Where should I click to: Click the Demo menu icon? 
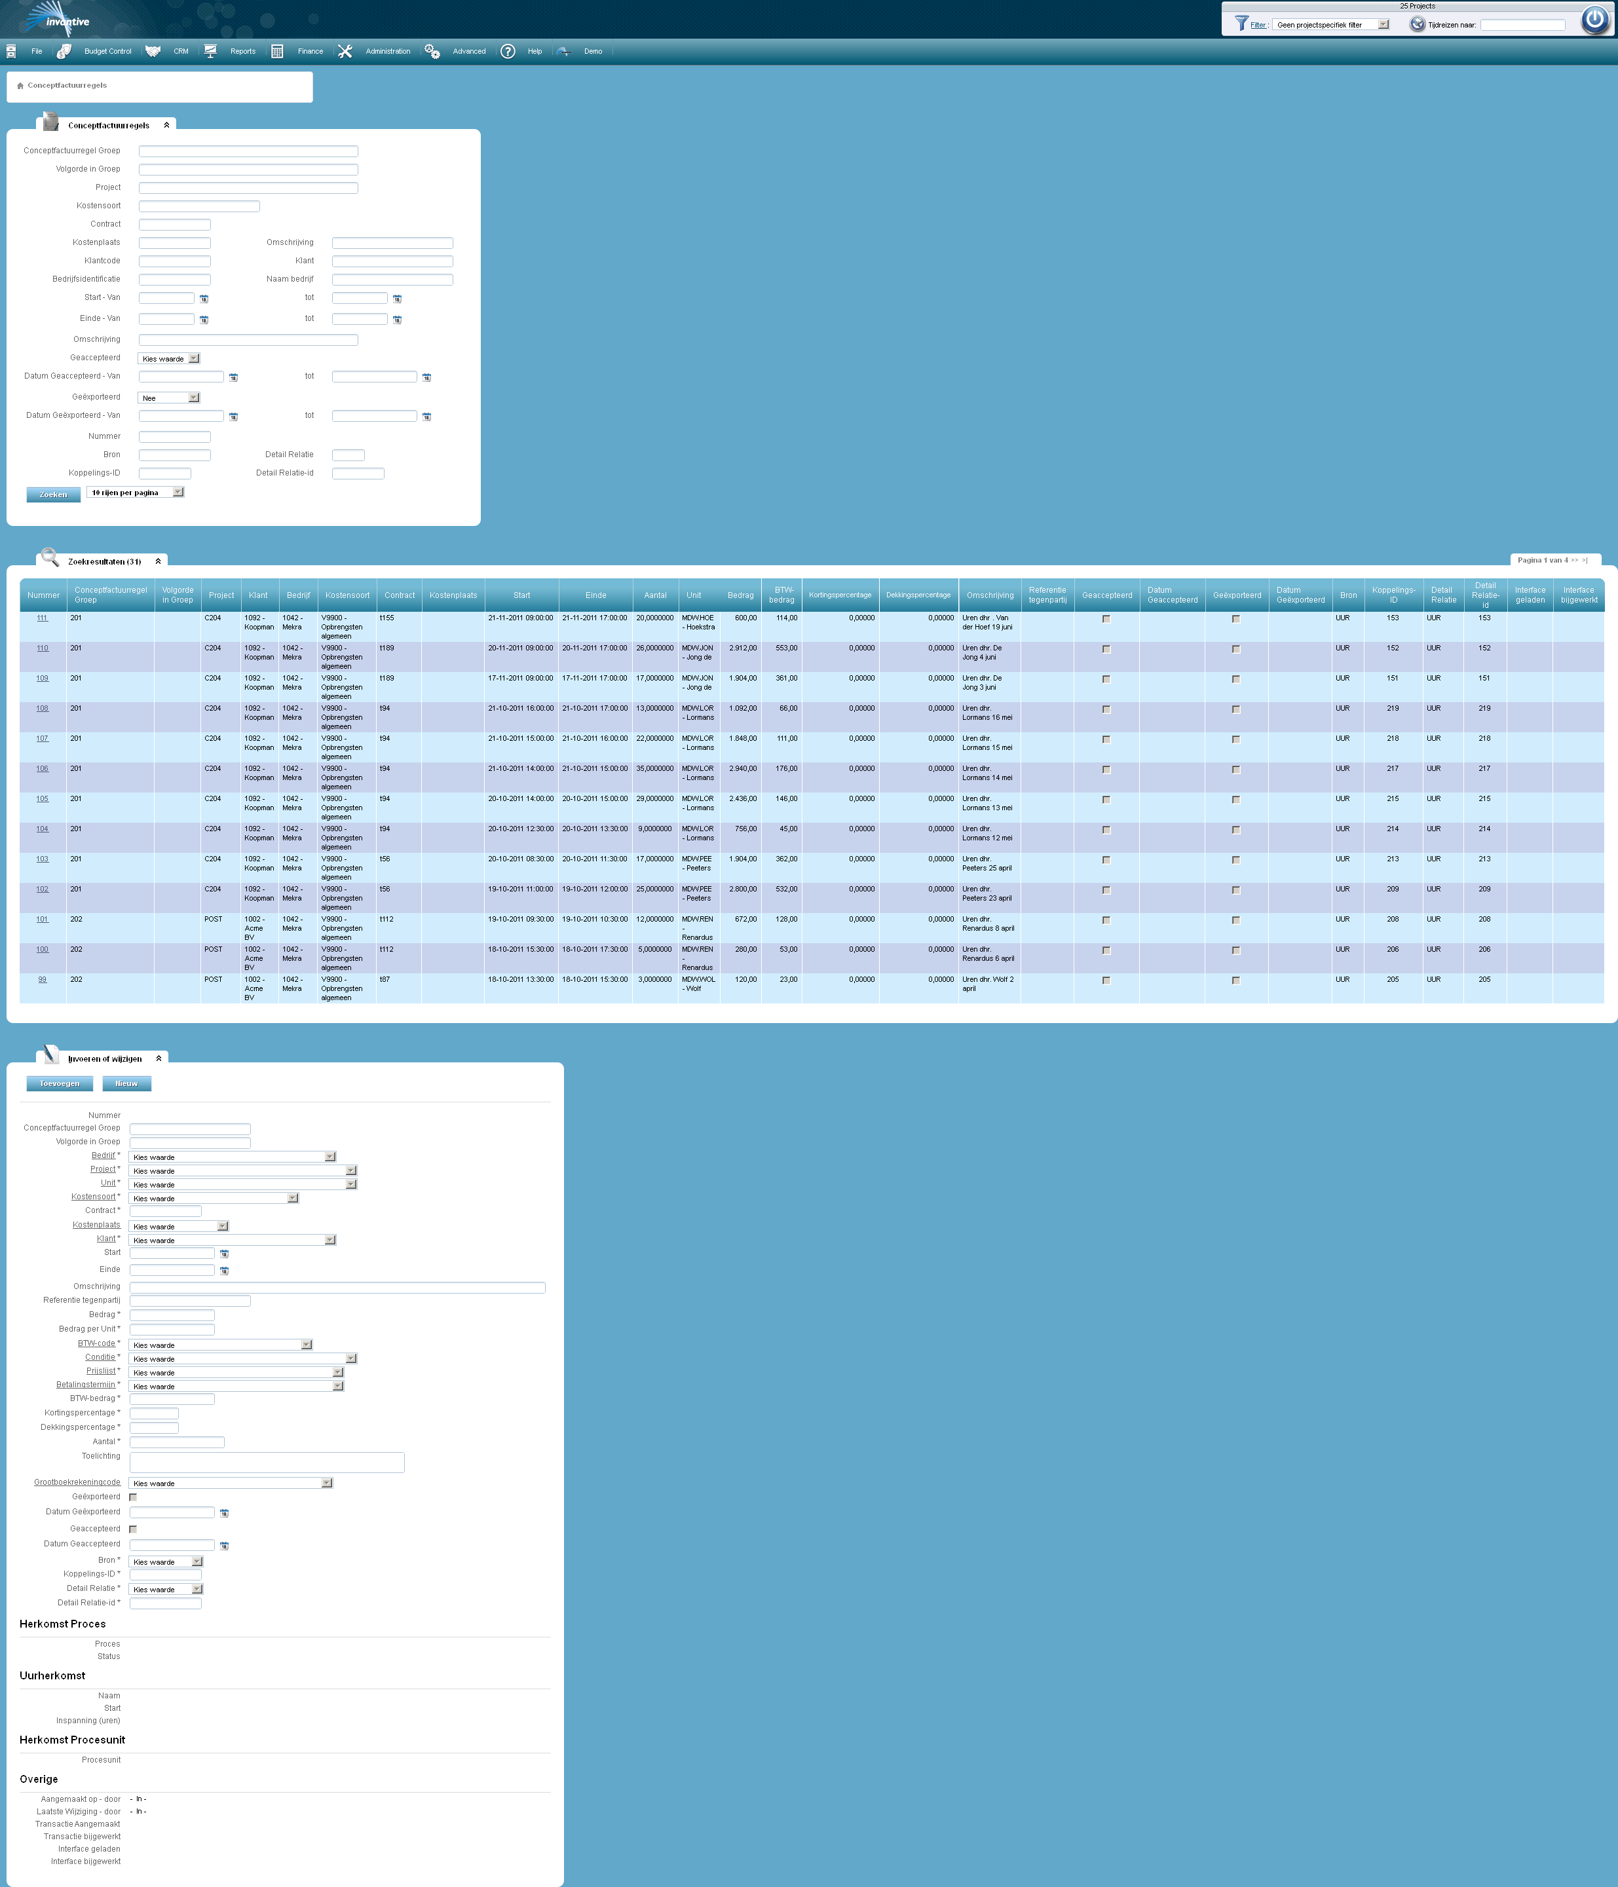(563, 51)
